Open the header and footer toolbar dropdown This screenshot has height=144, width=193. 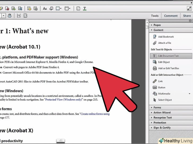point(59,8)
